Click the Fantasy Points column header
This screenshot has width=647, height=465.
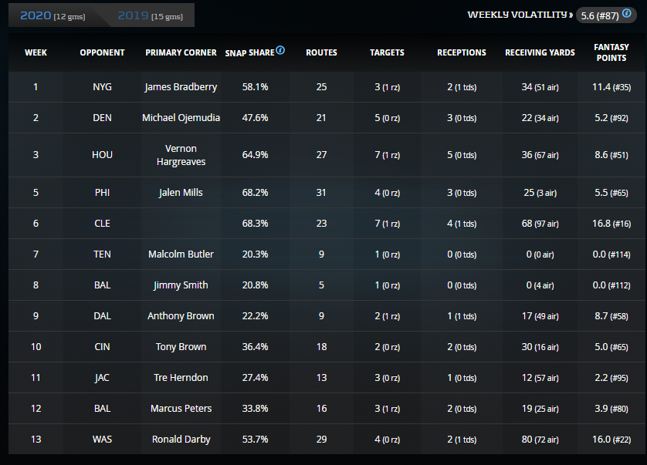click(611, 52)
